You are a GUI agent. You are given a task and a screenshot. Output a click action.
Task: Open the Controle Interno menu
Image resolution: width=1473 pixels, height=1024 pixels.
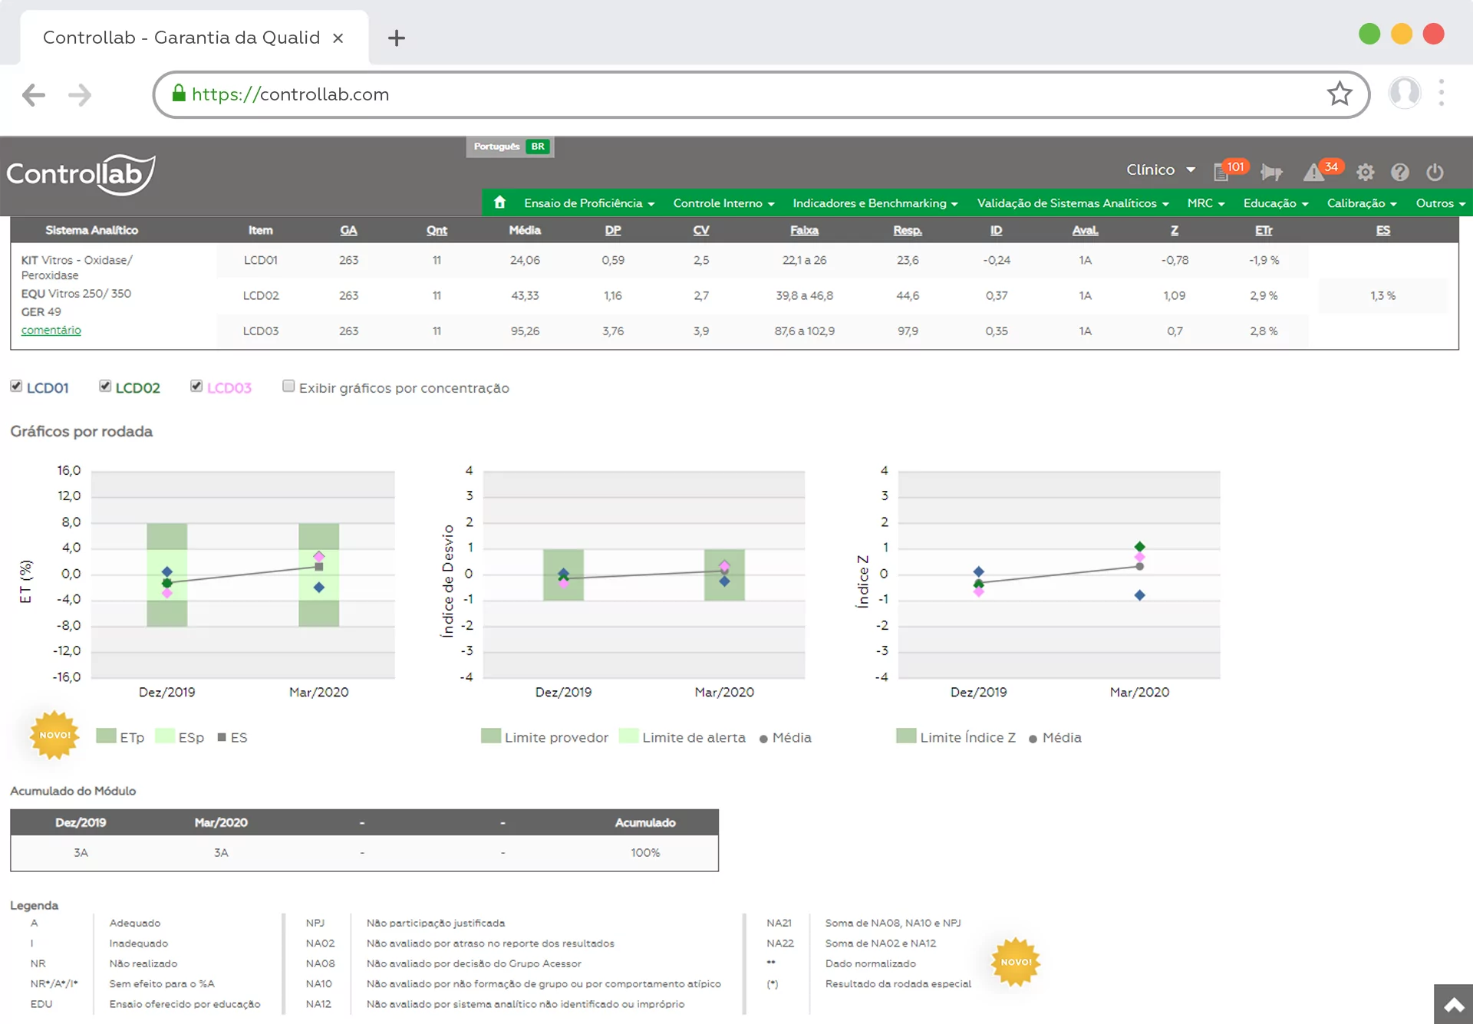coord(723,203)
